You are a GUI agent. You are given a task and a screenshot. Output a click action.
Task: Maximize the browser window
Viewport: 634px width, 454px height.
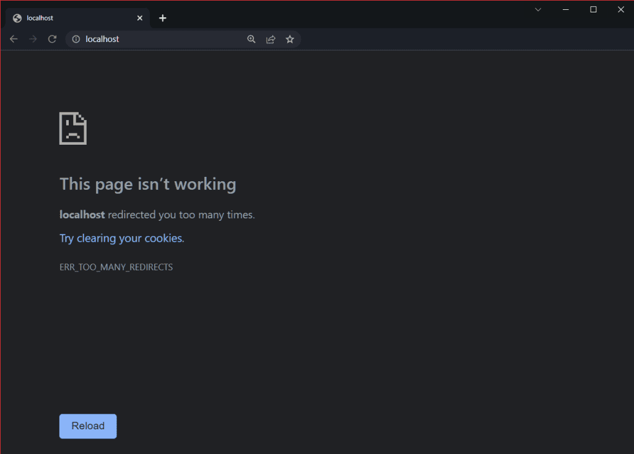point(593,9)
